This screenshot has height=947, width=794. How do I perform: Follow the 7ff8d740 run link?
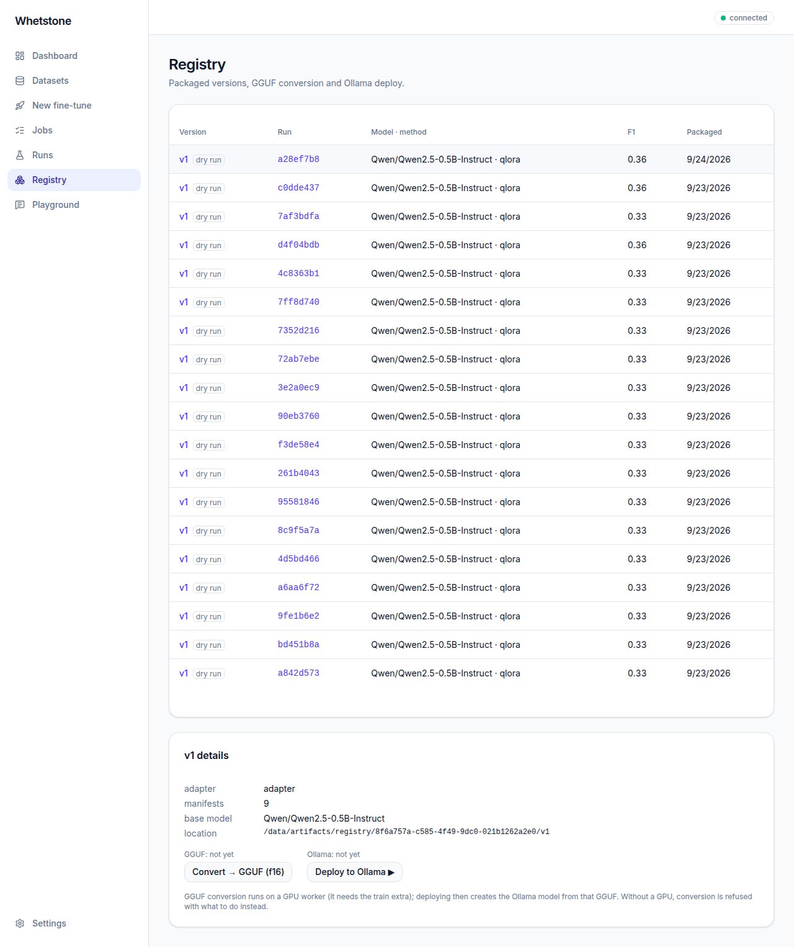tap(298, 302)
